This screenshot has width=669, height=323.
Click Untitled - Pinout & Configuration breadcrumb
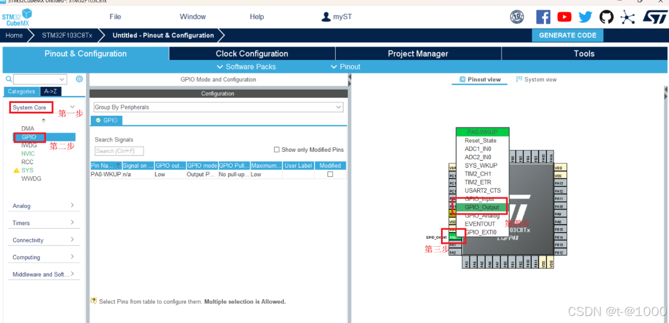click(163, 36)
